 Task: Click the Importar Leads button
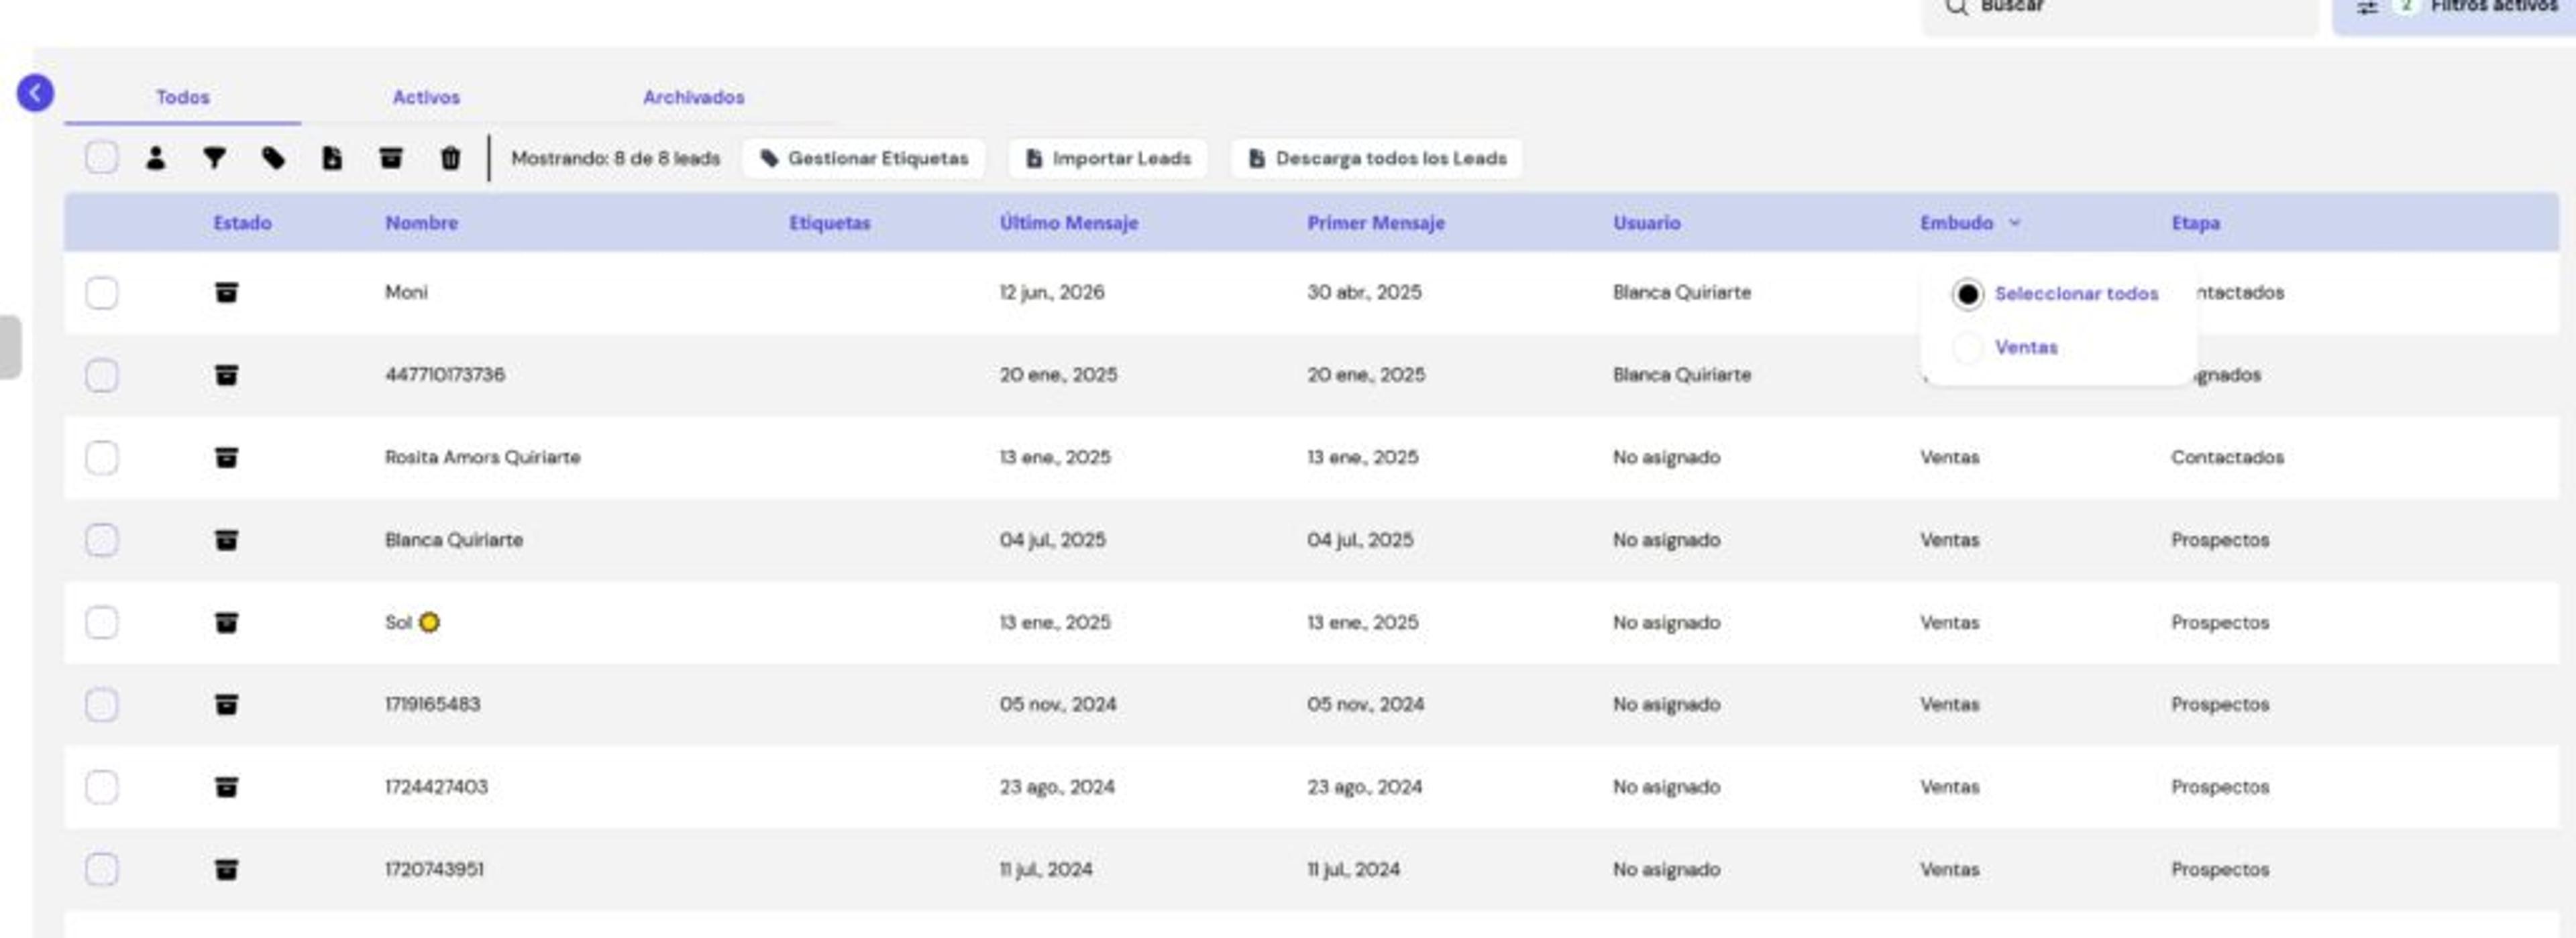click(x=1108, y=158)
